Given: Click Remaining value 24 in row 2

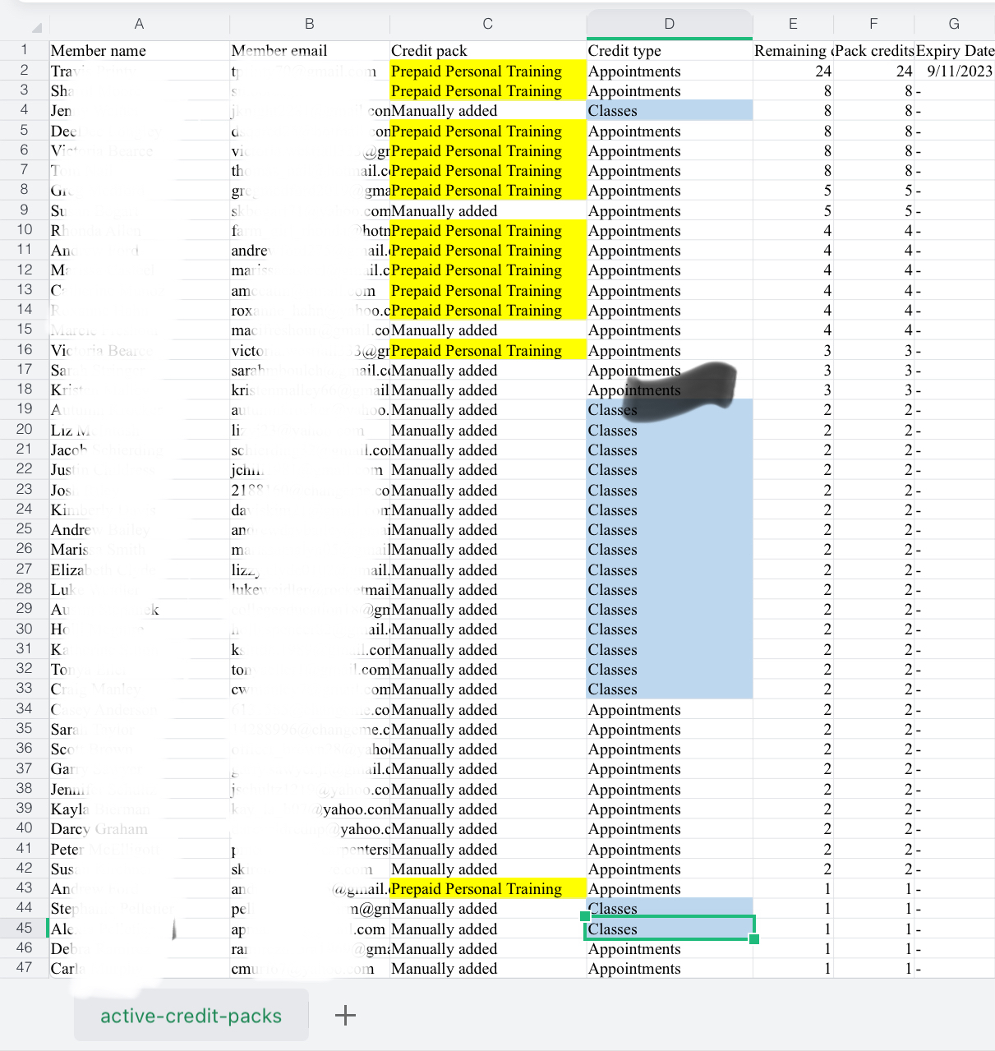Looking at the screenshot, I should coord(793,71).
